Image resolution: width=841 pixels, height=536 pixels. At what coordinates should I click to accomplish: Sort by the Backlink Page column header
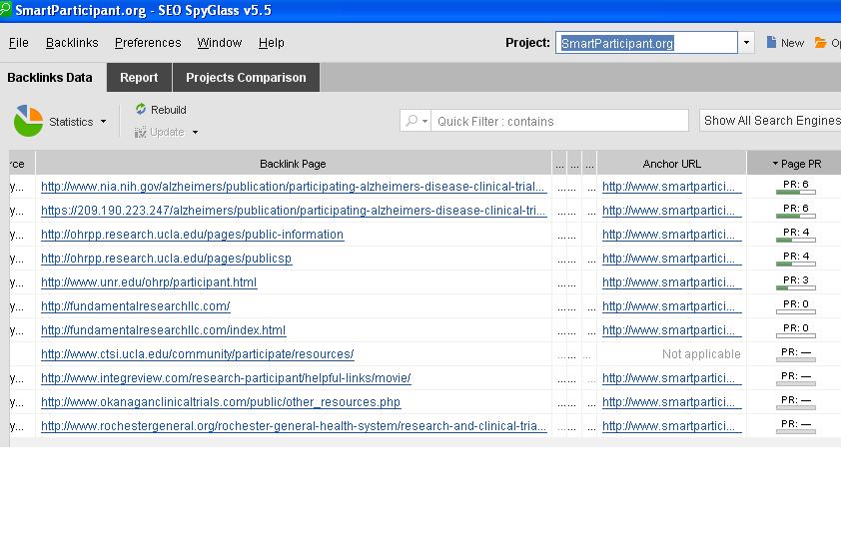click(x=293, y=164)
